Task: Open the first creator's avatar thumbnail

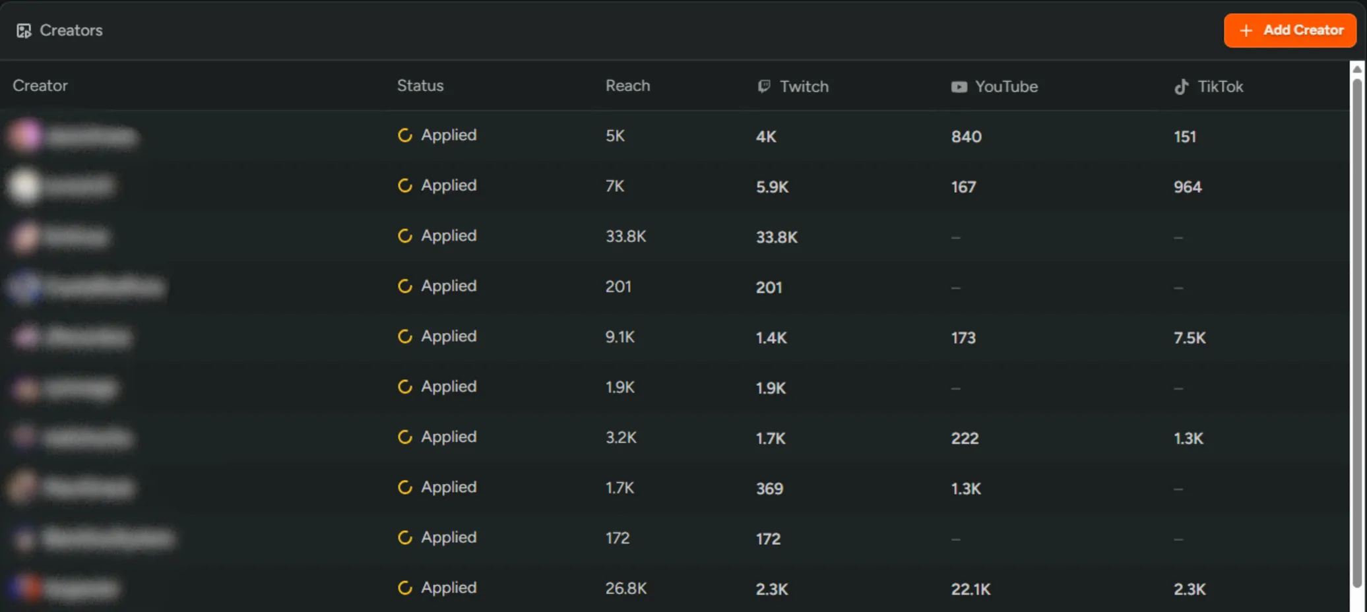Action: coord(25,135)
